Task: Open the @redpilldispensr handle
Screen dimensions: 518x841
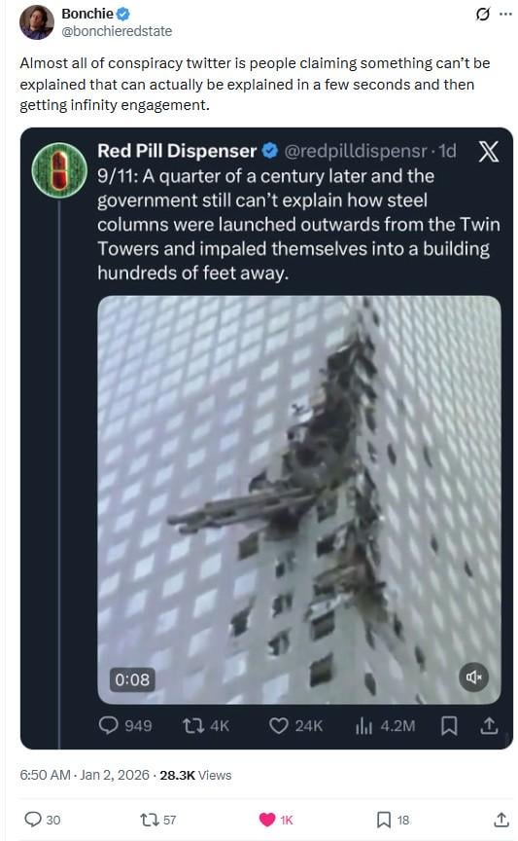Action: point(356,151)
